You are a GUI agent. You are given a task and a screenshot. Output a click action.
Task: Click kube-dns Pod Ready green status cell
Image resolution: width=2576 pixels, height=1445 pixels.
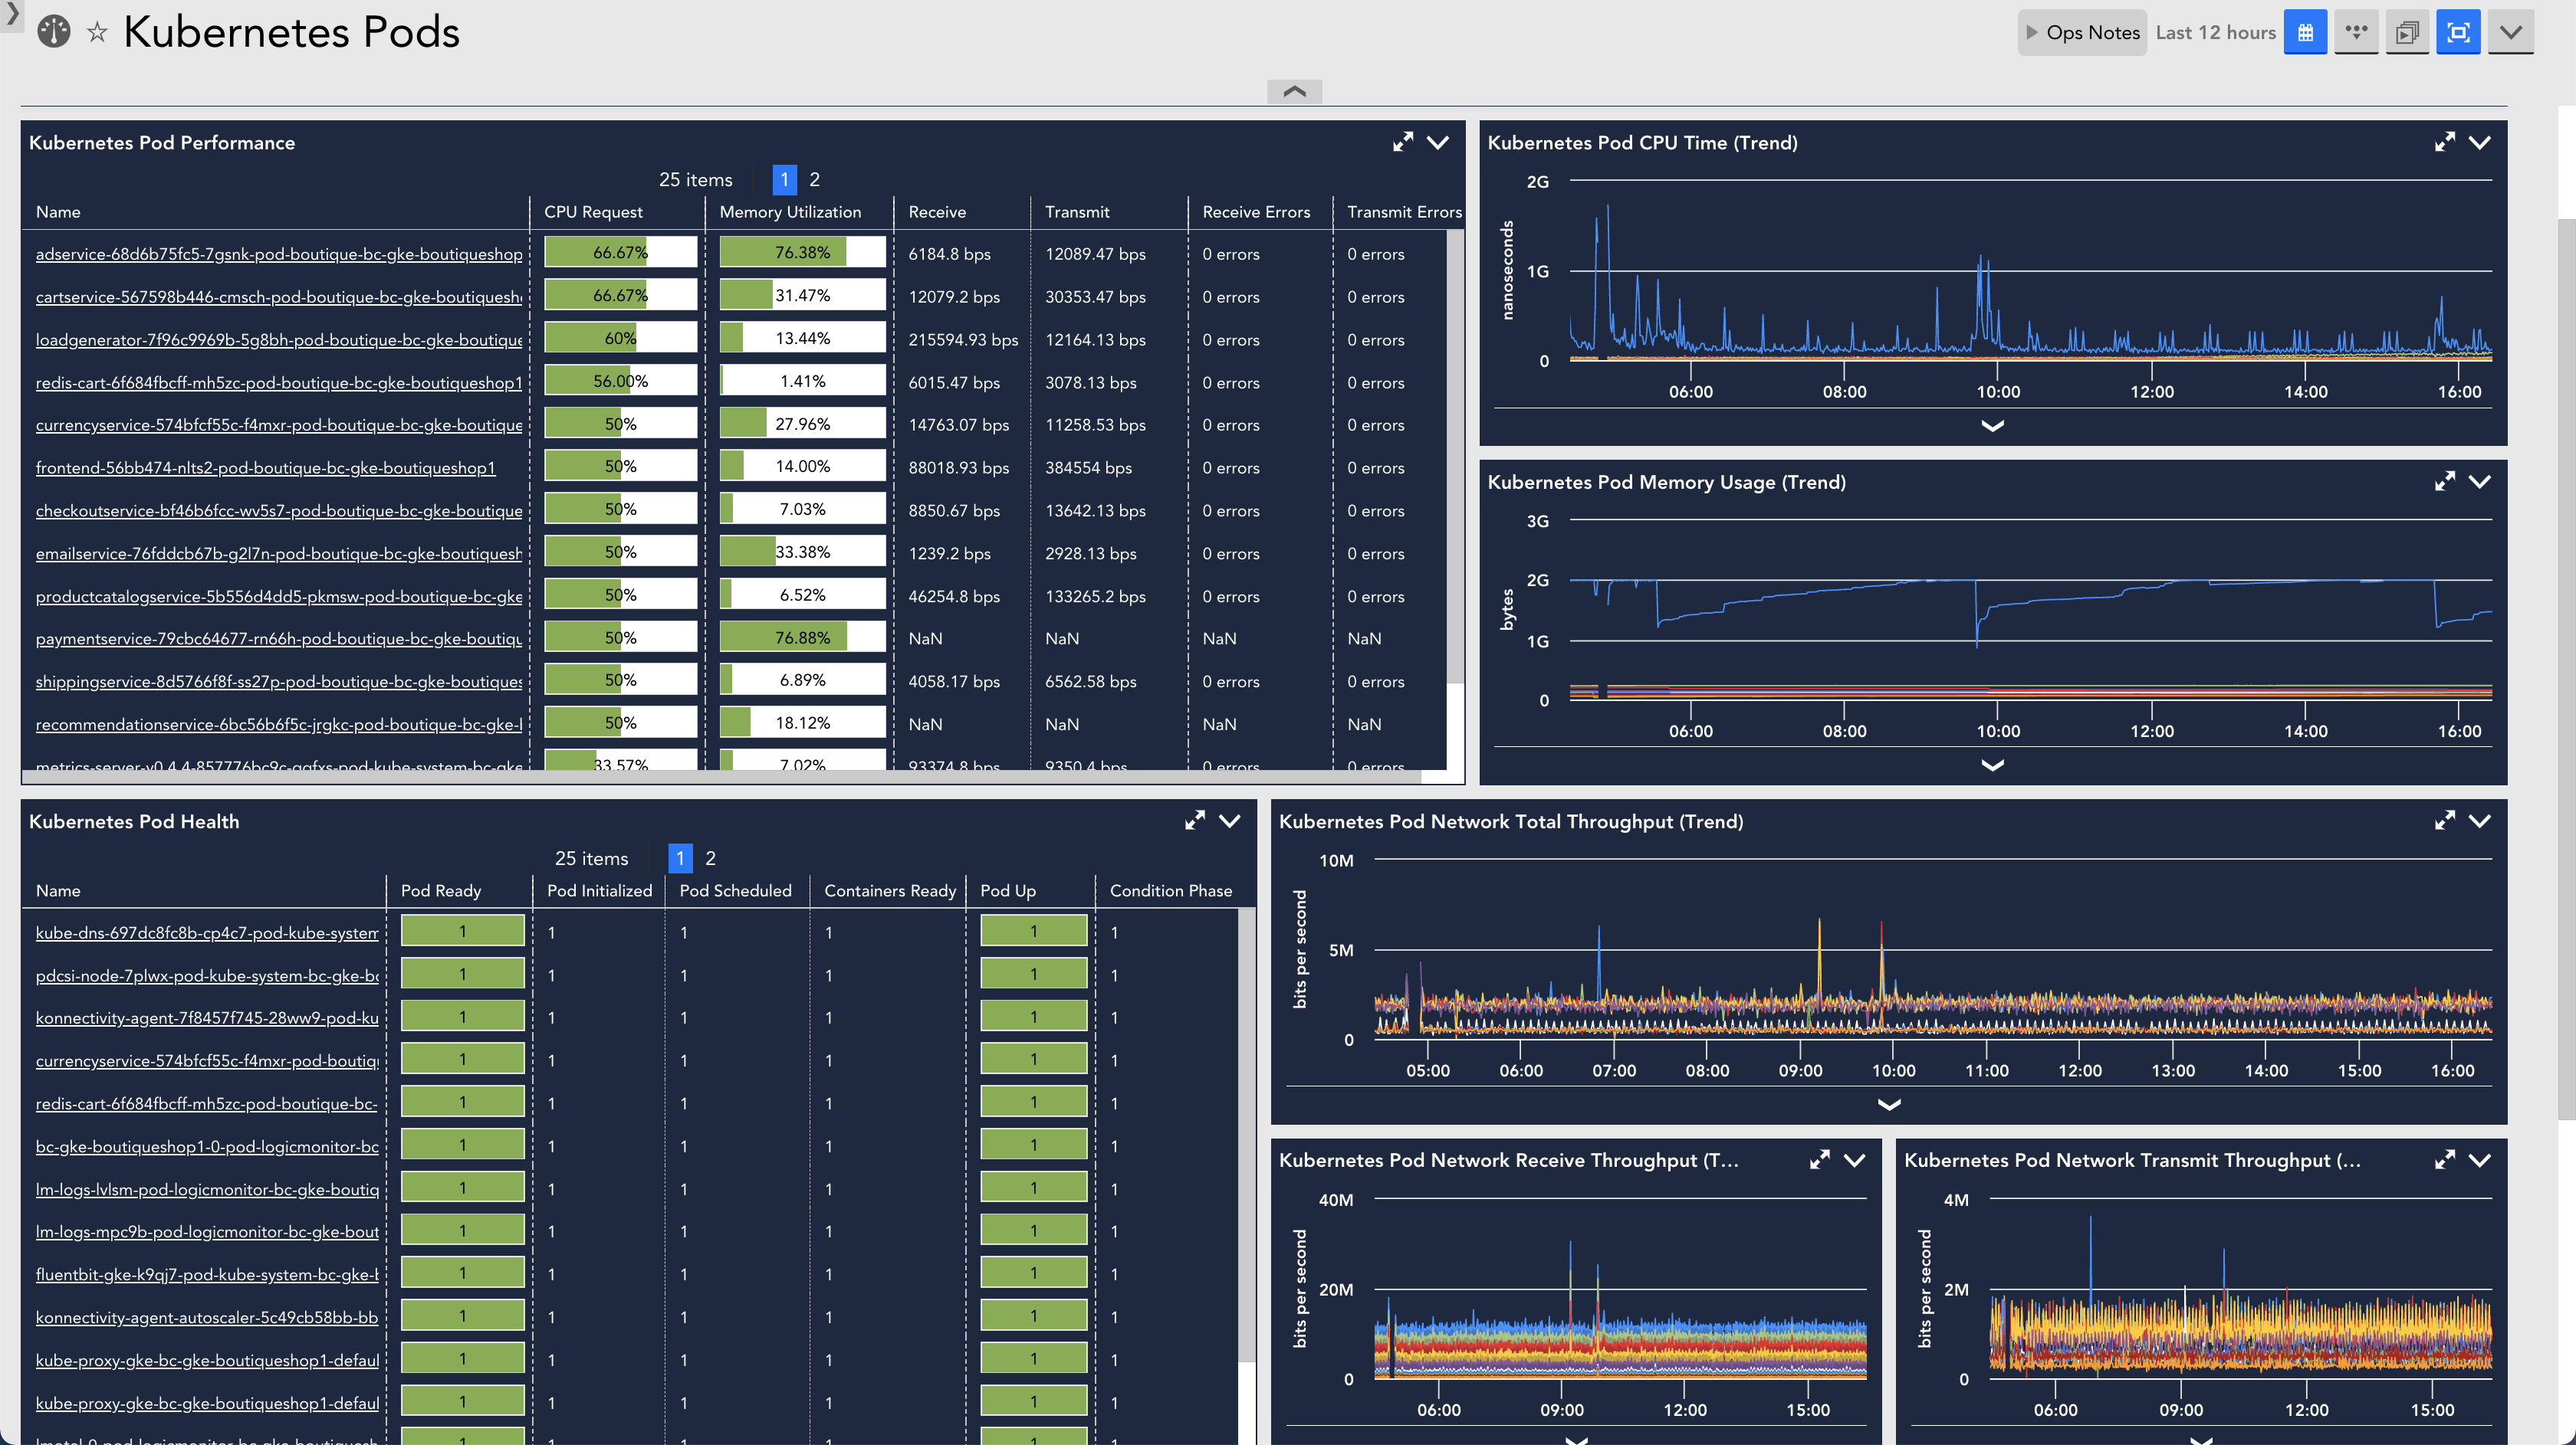[463, 930]
